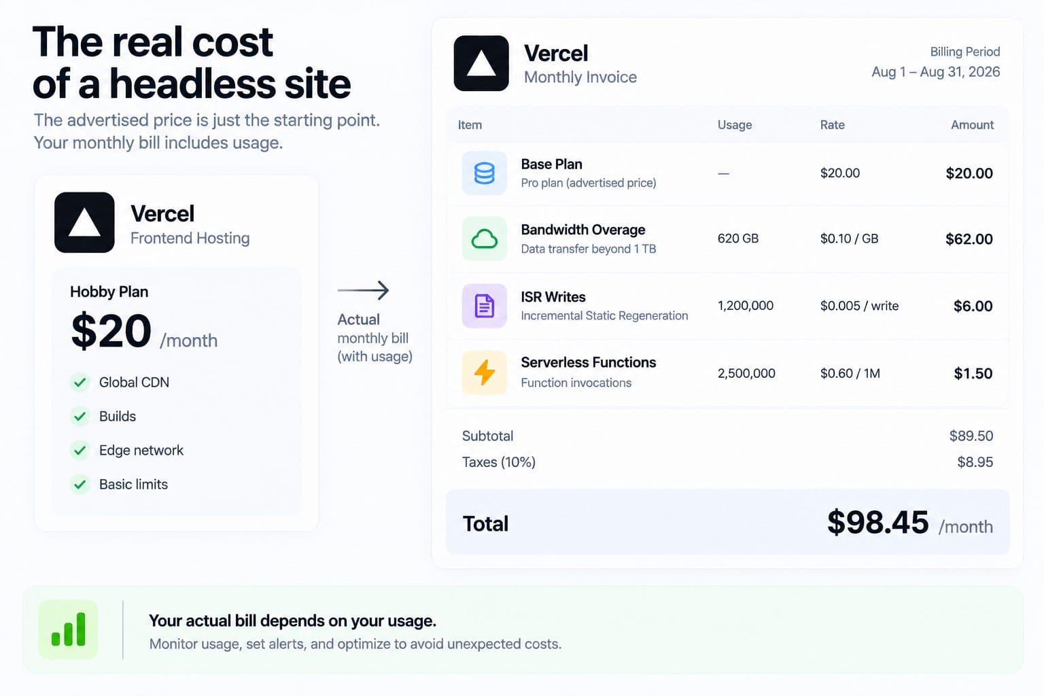Image resolution: width=1044 pixels, height=696 pixels.
Task: Click the Taxes $8.95 value
Action: pos(975,462)
